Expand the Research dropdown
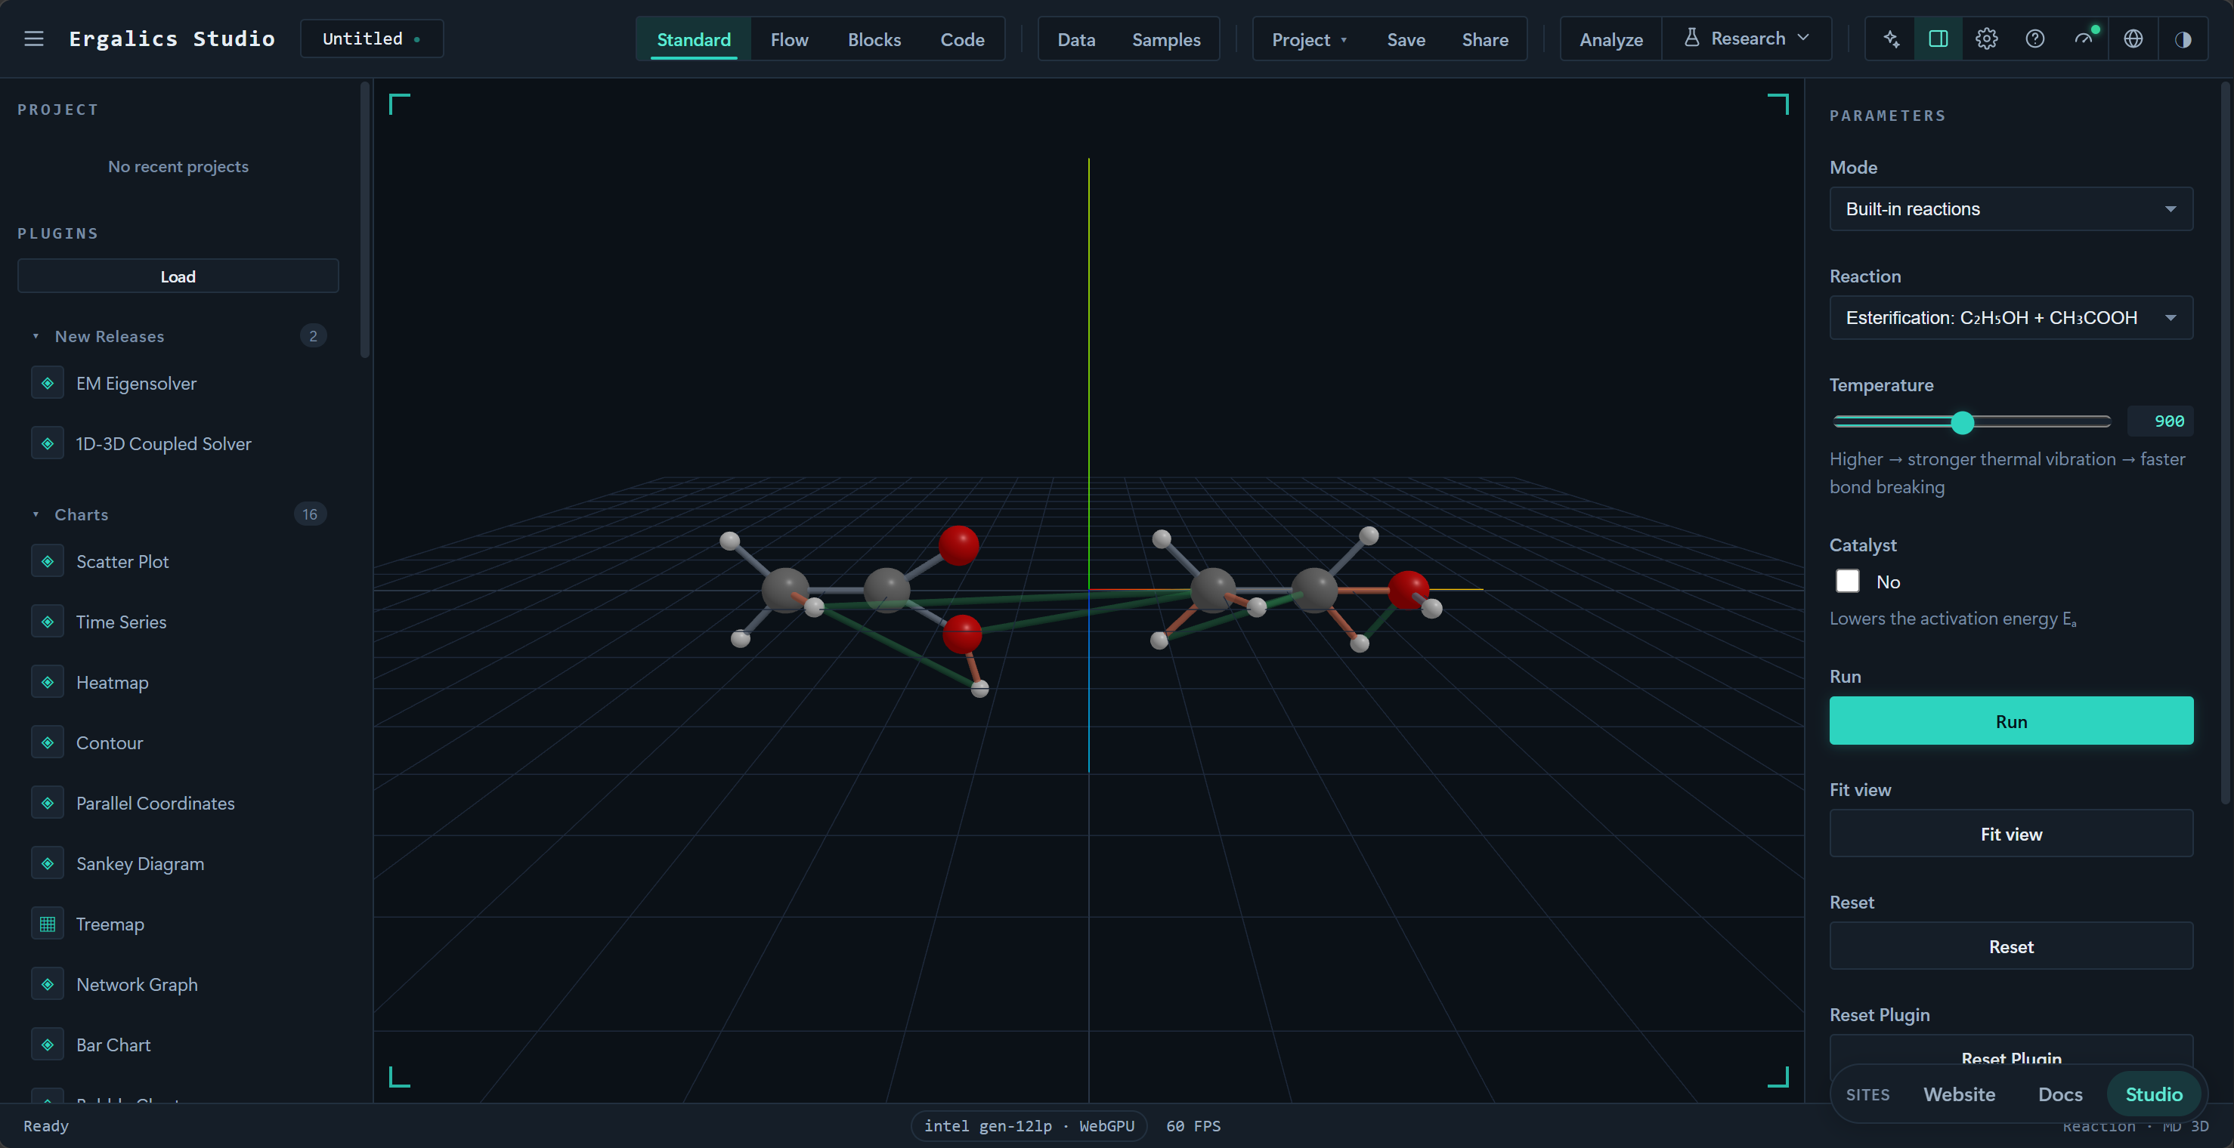Image resolution: width=2234 pixels, height=1148 pixels. [1747, 39]
